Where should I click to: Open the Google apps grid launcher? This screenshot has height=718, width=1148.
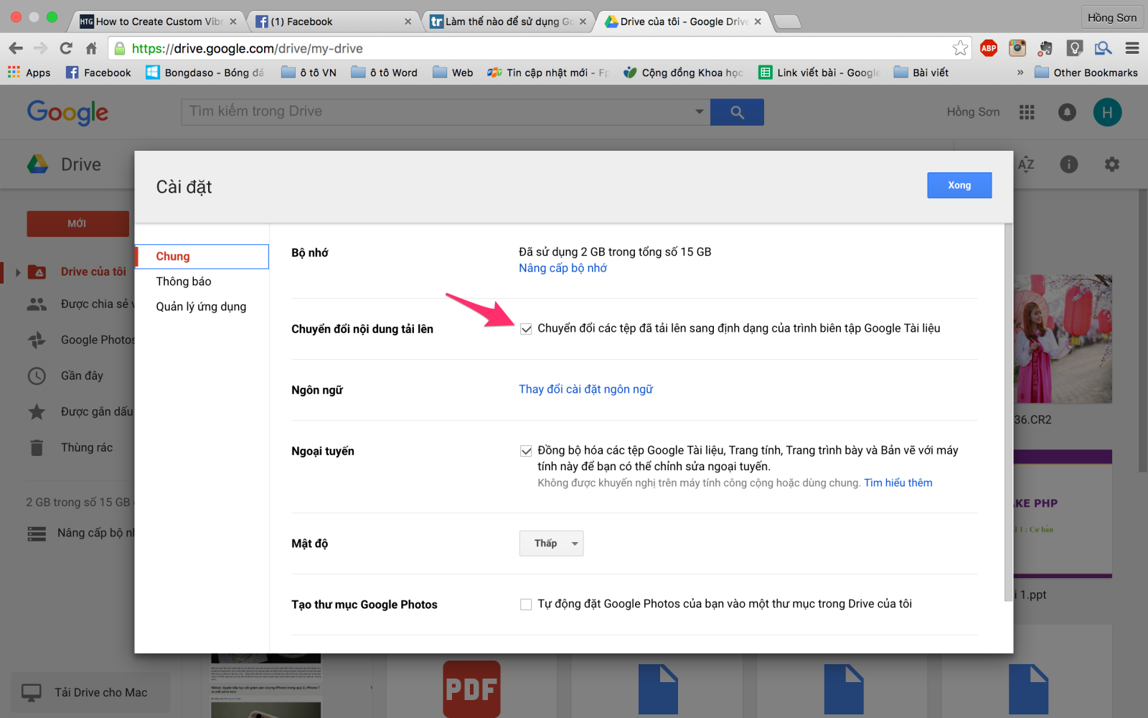[x=1027, y=112]
